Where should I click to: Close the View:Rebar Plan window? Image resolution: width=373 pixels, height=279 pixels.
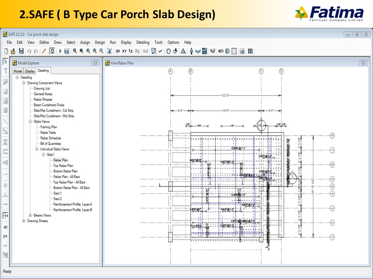[x=363, y=63]
